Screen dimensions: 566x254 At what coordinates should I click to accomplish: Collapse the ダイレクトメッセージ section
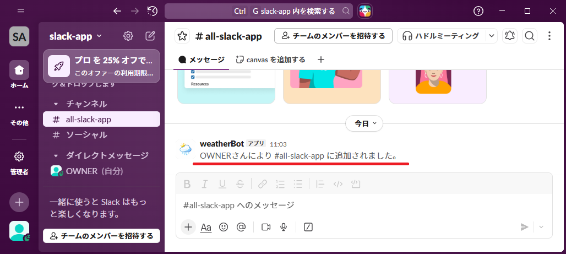[x=56, y=156]
